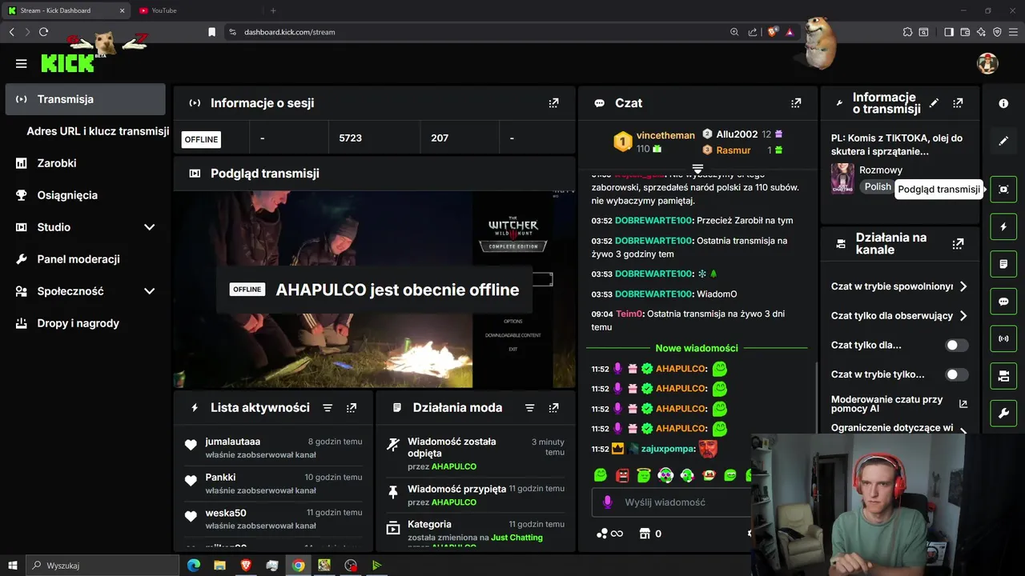Select the red angry emote in quick emote row

pos(622,475)
